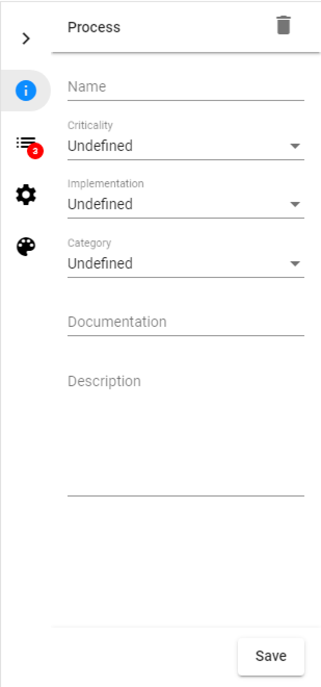Open the Criticality dropdown showing Undefined
This screenshot has width=321, height=687.
pos(177,146)
